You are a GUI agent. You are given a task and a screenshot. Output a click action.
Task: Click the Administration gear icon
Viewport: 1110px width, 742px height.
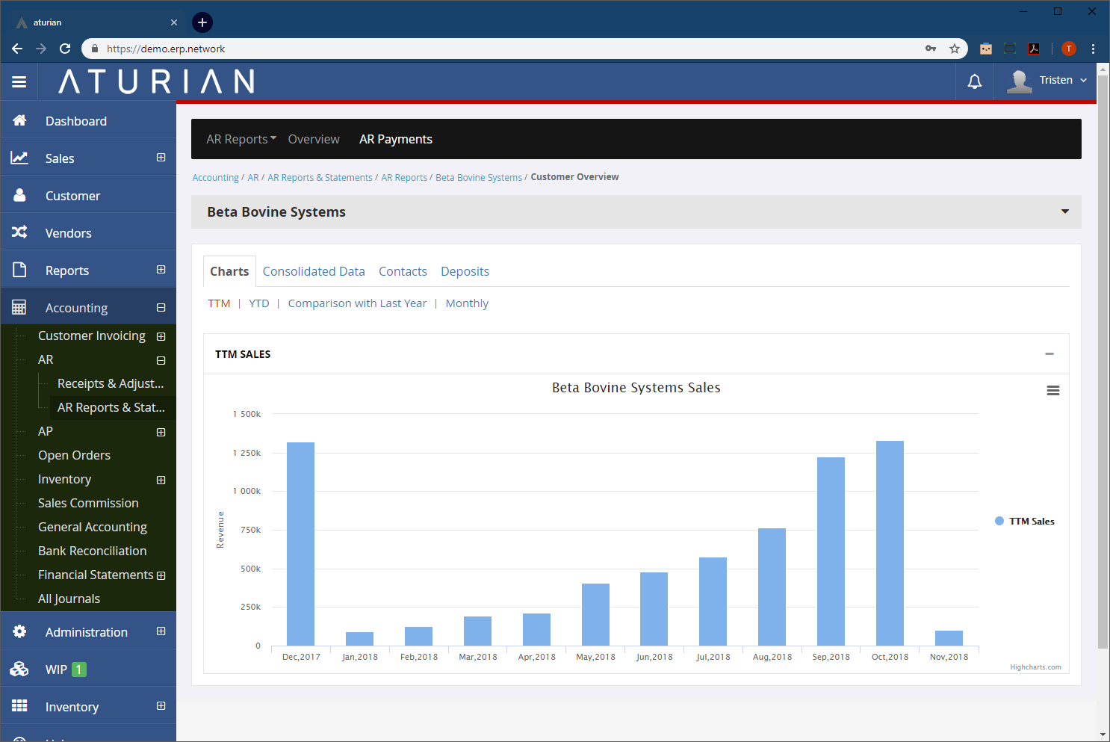20,632
